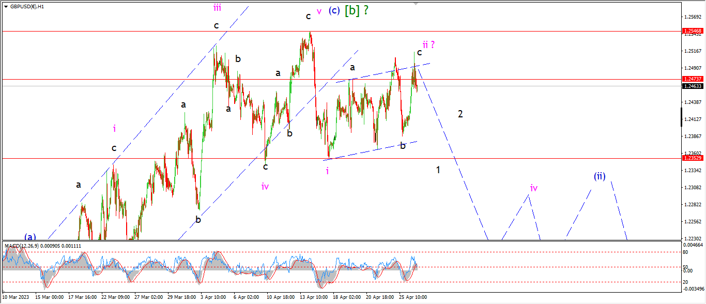The height and width of the screenshot is (304, 706).
Task: Click the green [b] ? wave label
Action: pyautogui.click(x=357, y=10)
